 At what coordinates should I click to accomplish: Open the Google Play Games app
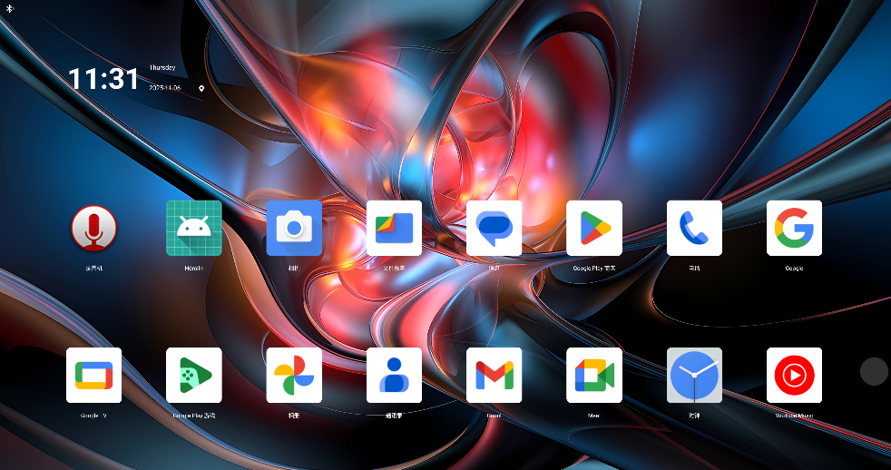(194, 375)
